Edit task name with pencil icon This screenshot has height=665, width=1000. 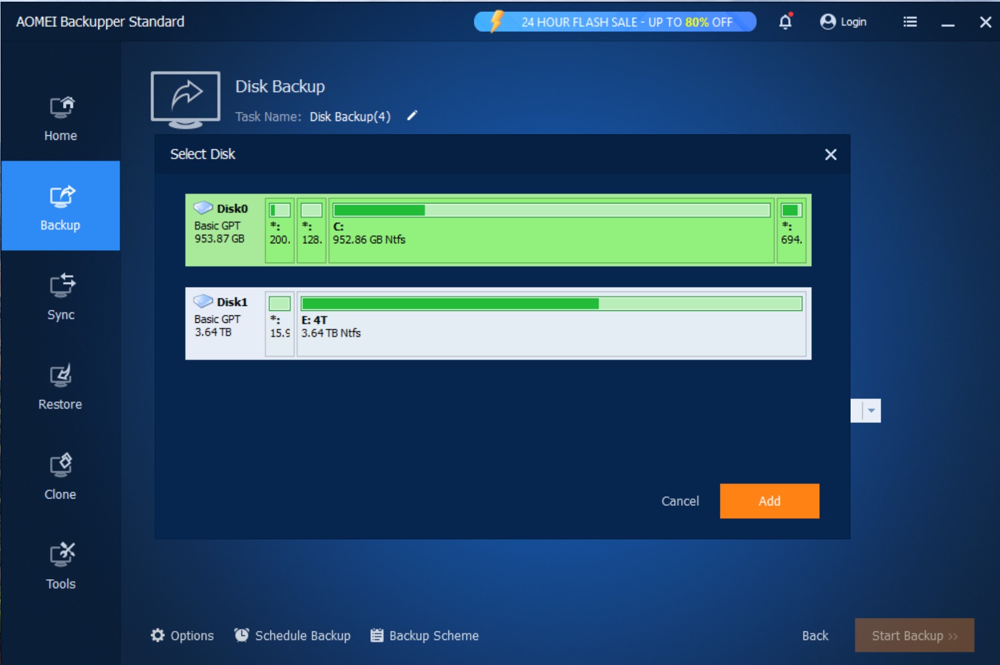412,116
